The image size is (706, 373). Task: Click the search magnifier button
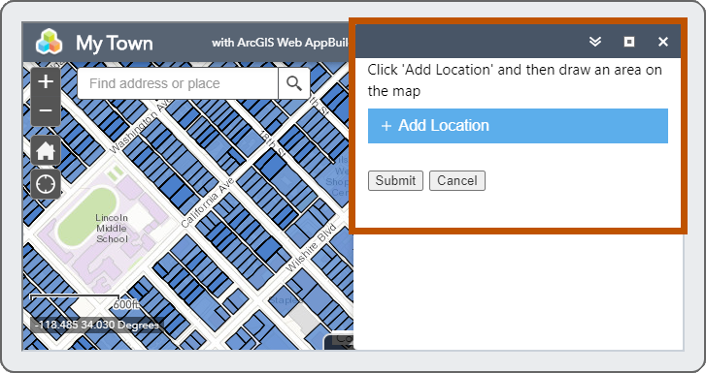pyautogui.click(x=294, y=83)
